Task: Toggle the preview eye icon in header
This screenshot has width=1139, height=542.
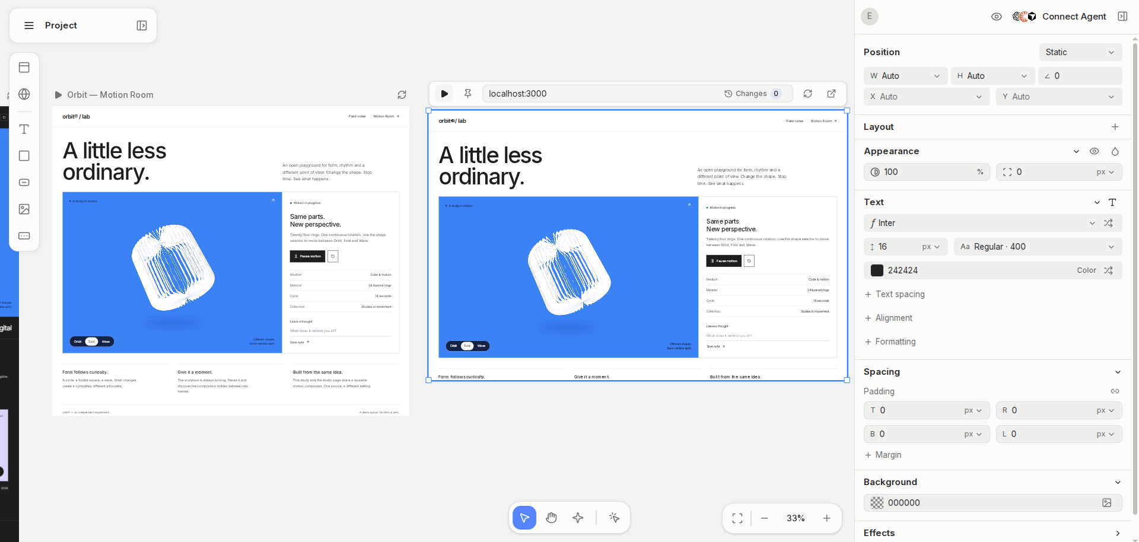Action: (x=997, y=17)
